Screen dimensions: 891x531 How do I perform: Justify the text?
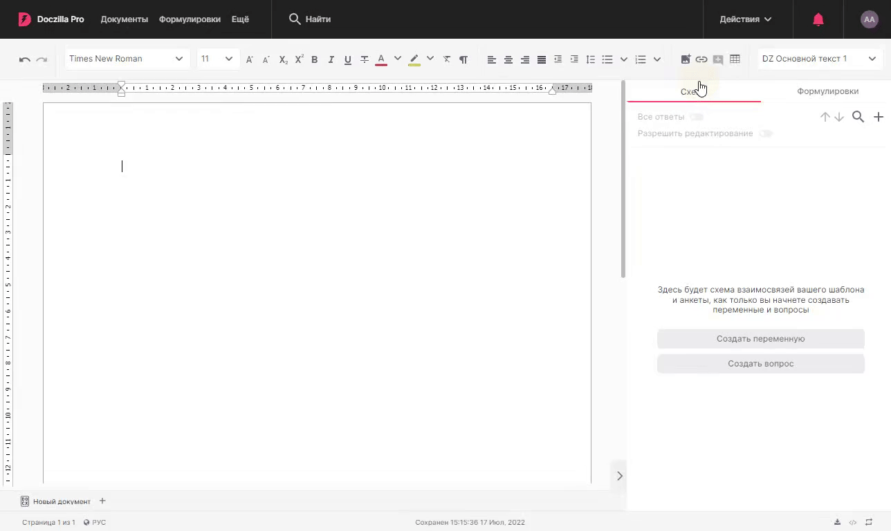pos(542,59)
